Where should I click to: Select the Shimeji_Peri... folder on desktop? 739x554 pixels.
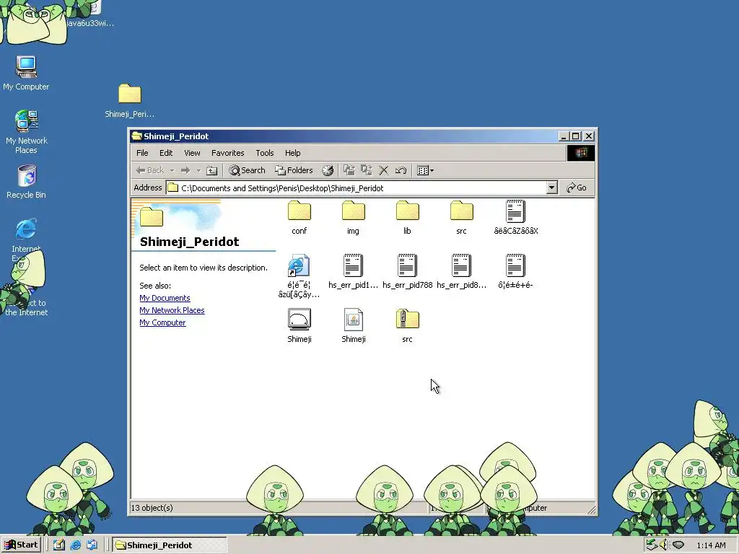tap(130, 101)
